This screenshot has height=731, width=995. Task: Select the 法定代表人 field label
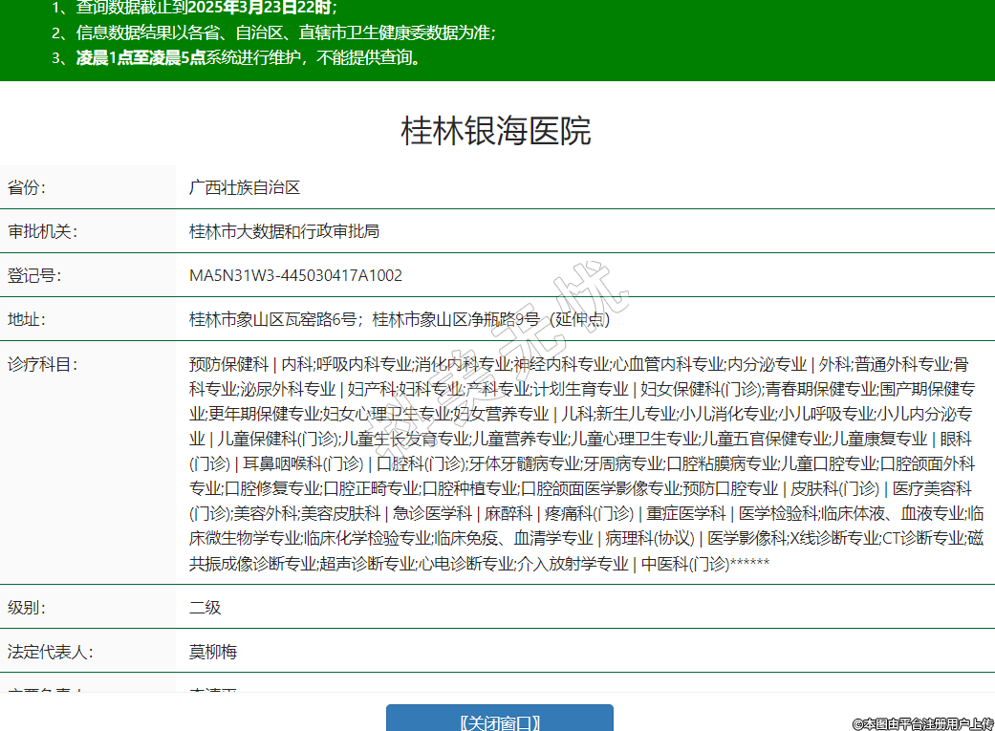coord(50,652)
